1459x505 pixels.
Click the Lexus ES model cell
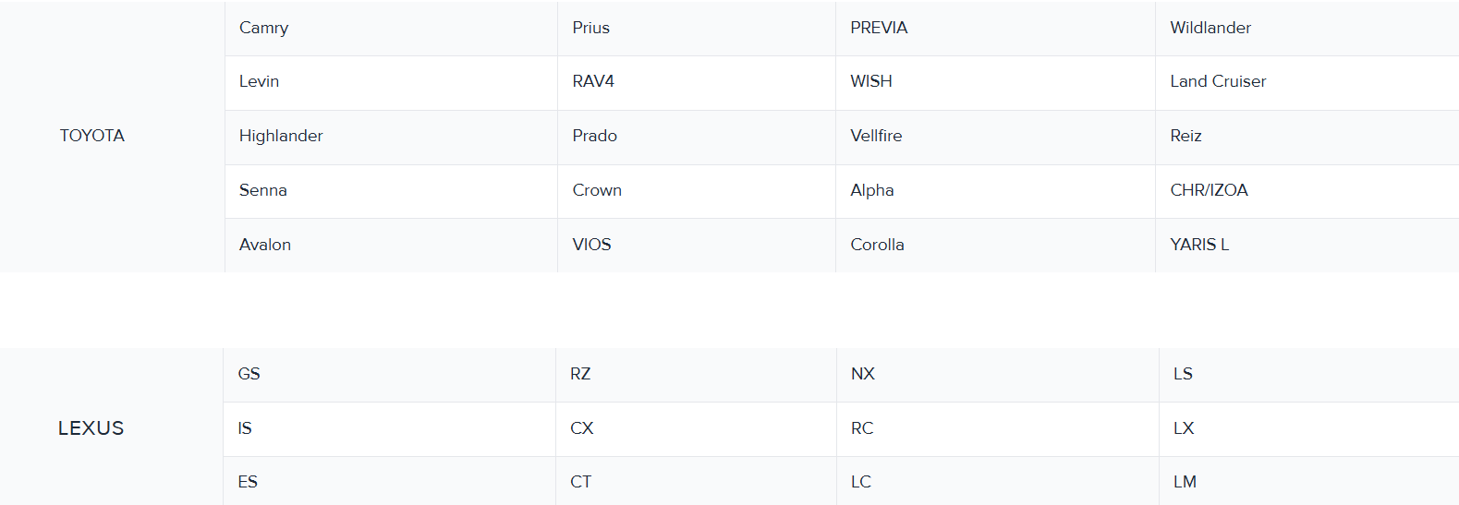coord(248,482)
